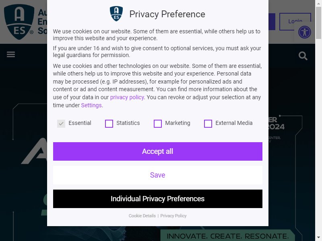Click the search magnifier icon
Image resolution: width=322 pixels, height=241 pixels.
coord(303,56)
